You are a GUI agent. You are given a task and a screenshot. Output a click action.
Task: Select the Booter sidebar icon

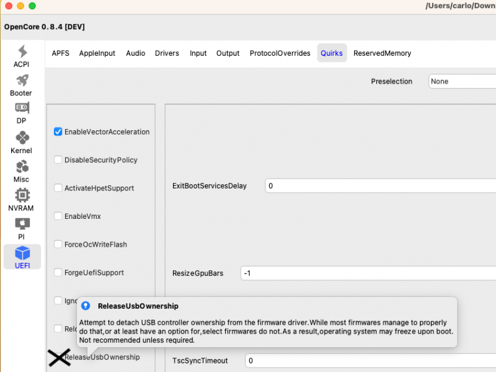[21, 86]
